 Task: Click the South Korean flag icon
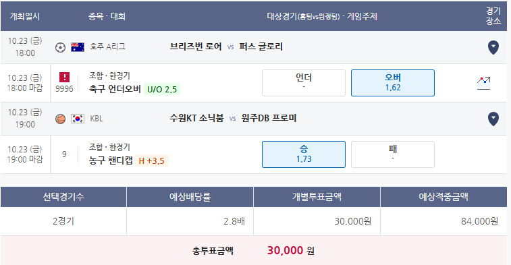click(x=78, y=119)
